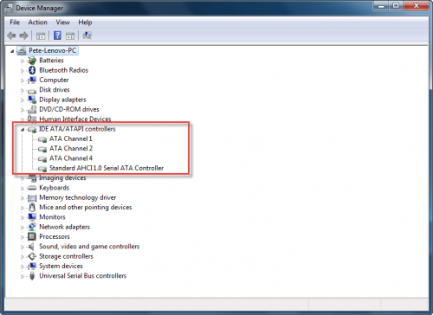Select the Computer category label

[54, 80]
